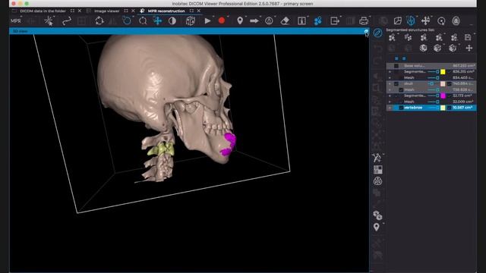Open the MPR mode button
The width and height of the screenshot is (486, 273).
click(x=16, y=21)
